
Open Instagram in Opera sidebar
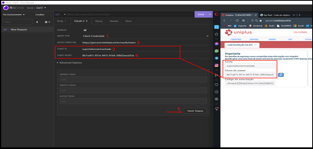[216, 66]
